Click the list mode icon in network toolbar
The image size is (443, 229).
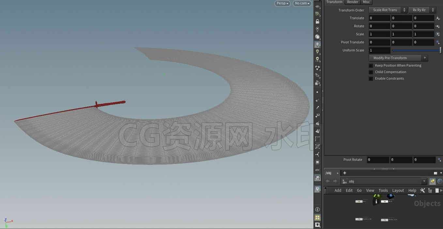[x=437, y=191]
